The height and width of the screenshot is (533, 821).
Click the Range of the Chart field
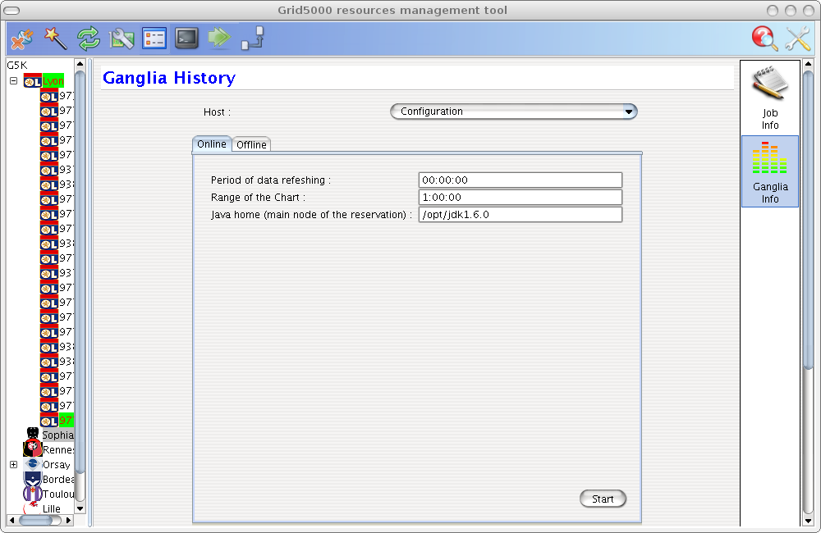[x=521, y=197]
